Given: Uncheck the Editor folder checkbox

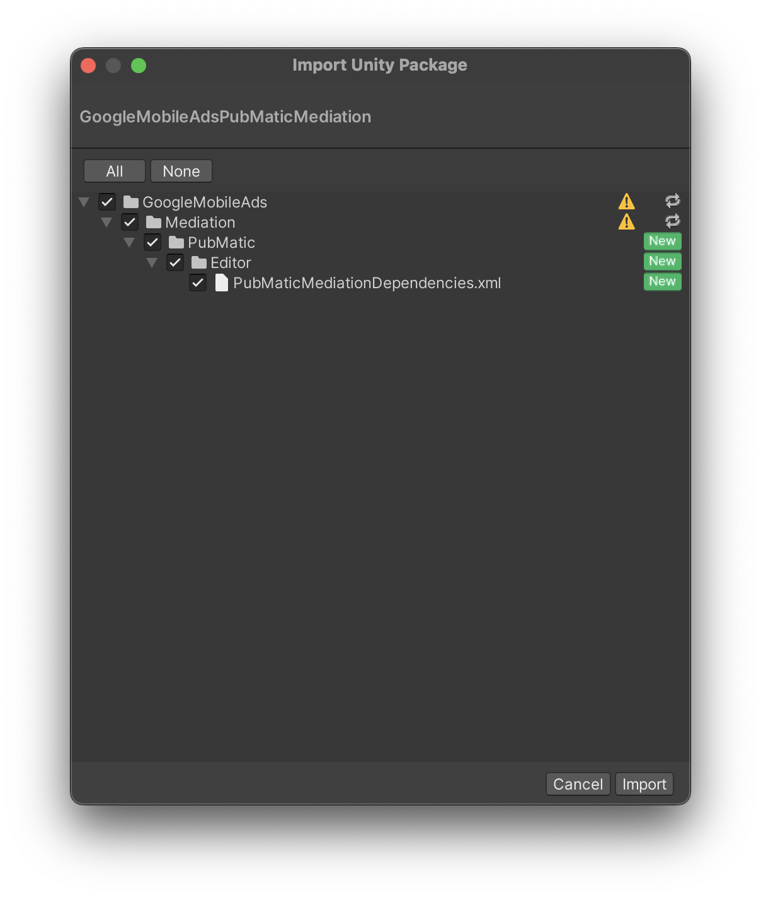Looking at the screenshot, I should [x=175, y=262].
